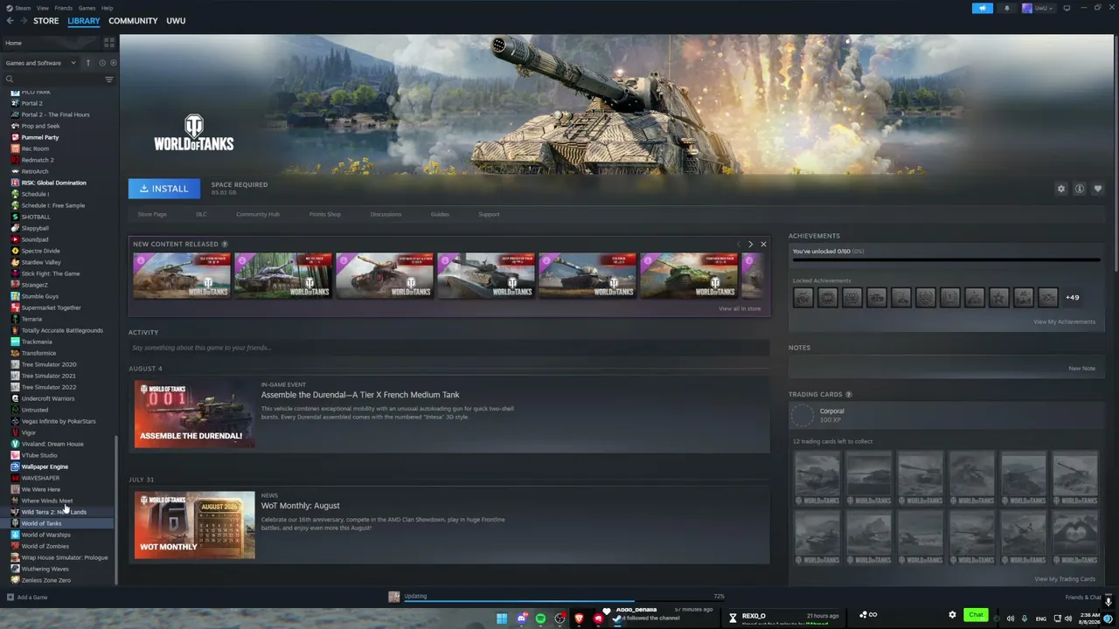Add World of Tanks to favorites heart
Viewport: 1119px width, 629px height.
(x=1098, y=189)
